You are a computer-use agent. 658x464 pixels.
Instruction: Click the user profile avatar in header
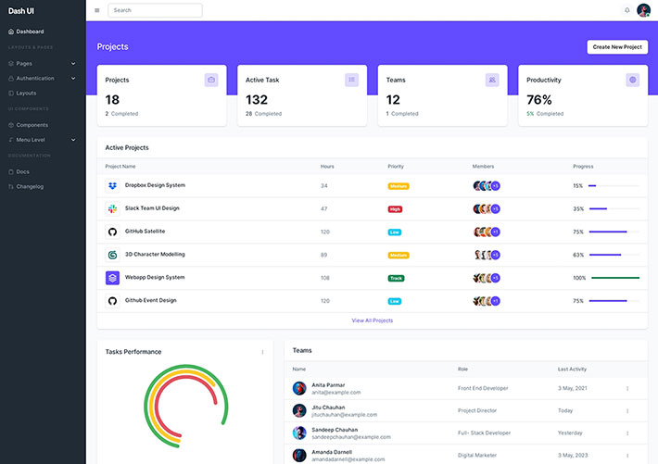pyautogui.click(x=643, y=10)
